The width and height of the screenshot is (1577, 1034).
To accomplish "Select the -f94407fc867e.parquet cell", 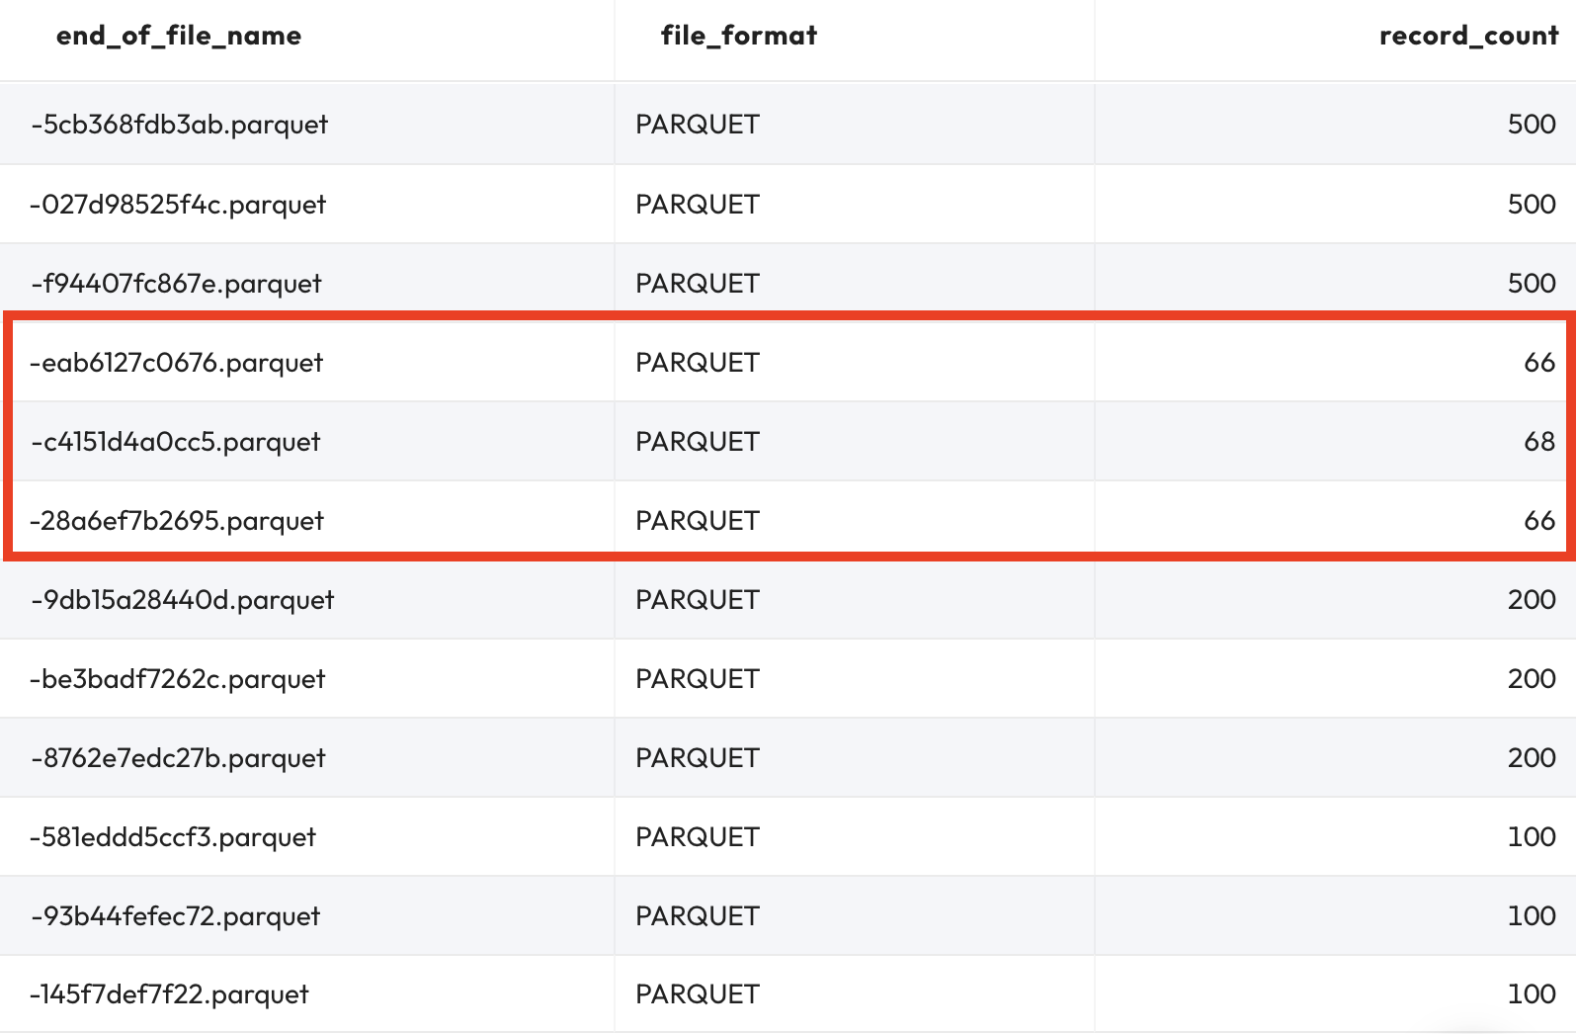I will [x=177, y=284].
